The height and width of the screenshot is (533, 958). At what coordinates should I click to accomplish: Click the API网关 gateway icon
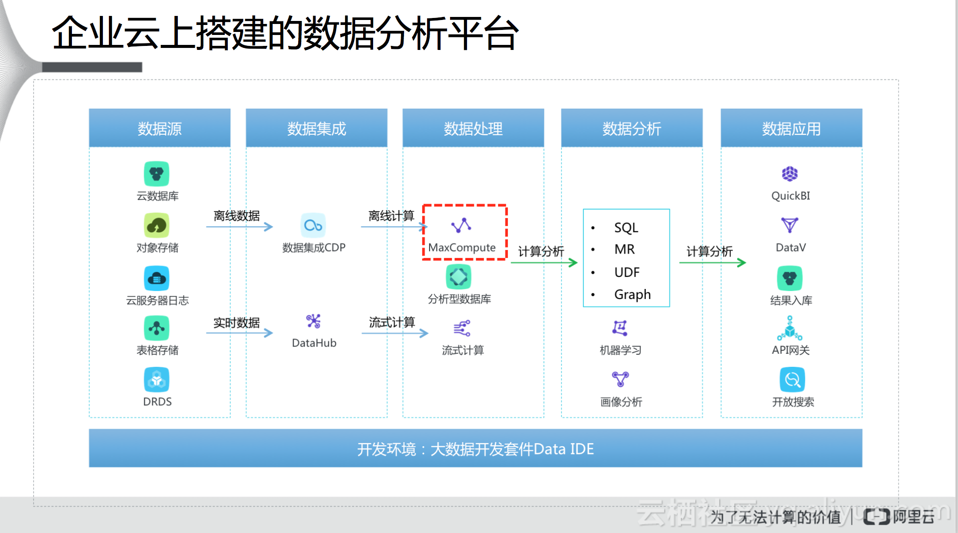coord(790,328)
